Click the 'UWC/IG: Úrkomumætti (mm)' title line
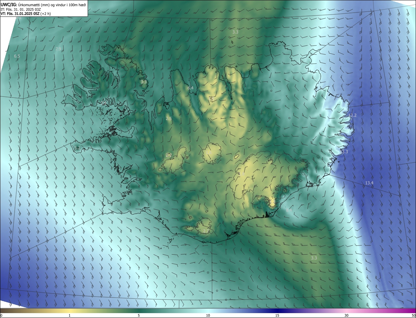The height and width of the screenshot is (318, 416). 43,5
